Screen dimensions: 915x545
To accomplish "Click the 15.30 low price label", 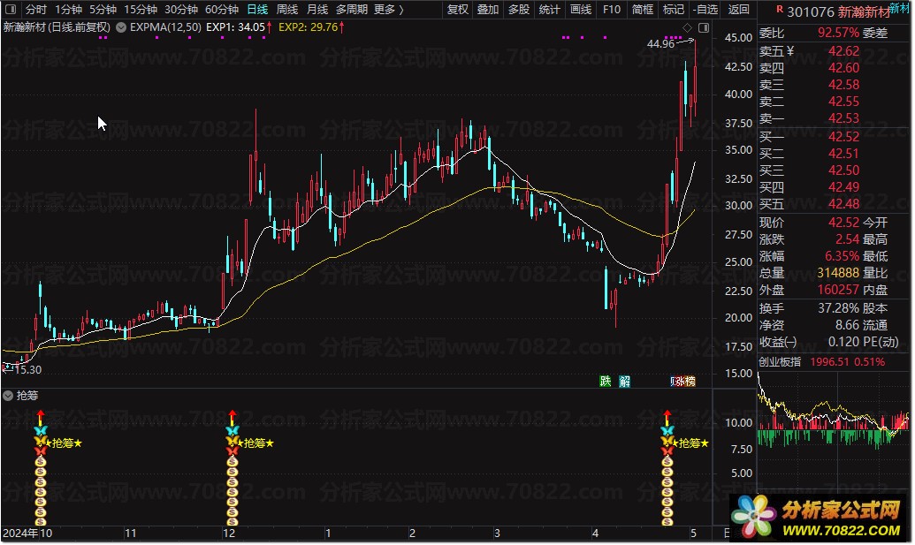I will (x=27, y=370).
